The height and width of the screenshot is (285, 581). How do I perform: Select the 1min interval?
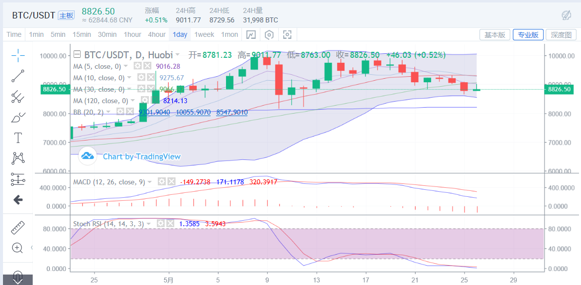(x=36, y=34)
